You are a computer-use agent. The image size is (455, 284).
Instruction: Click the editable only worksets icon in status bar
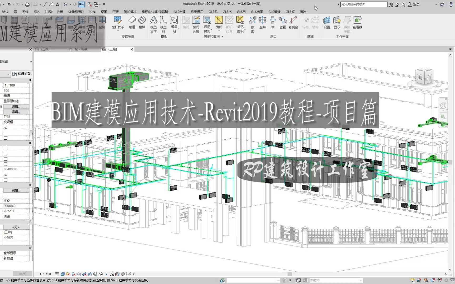284,280
